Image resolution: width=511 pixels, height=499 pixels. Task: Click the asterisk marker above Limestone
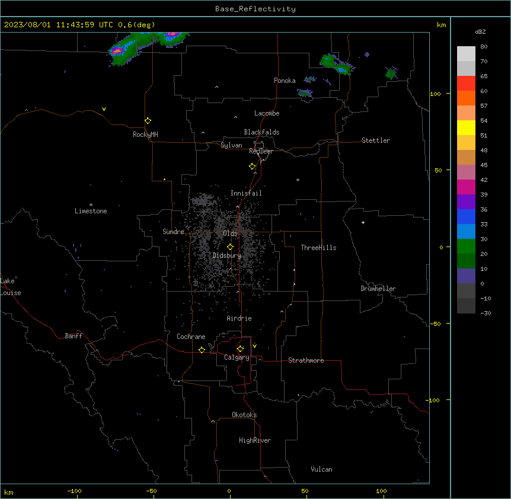point(91,205)
